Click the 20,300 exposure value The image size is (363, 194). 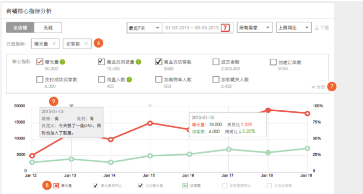click(51, 68)
